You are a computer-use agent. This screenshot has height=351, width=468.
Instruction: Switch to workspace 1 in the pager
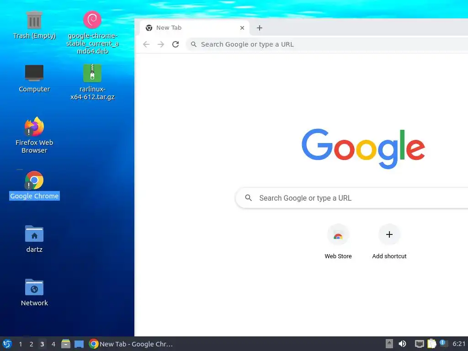click(20, 344)
